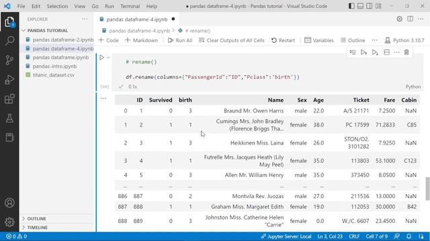The height and width of the screenshot is (241, 430).
Task: Click Jupyter Server: Local in the status bar
Action: pyautogui.click(x=286, y=236)
